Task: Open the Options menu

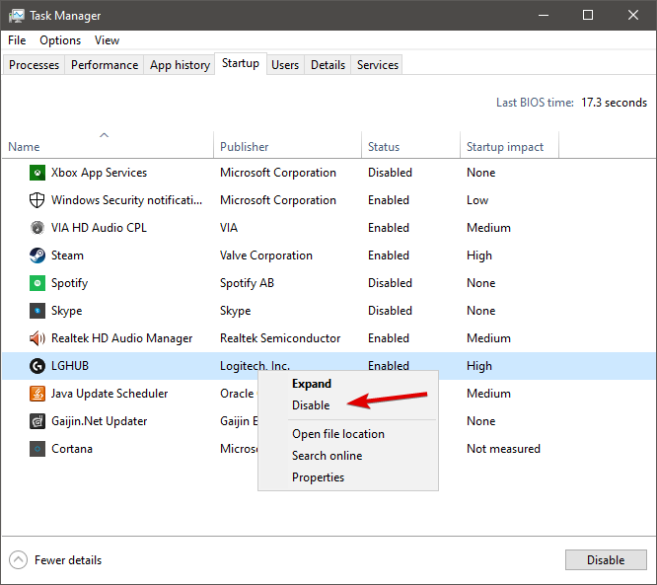Action: [x=60, y=40]
